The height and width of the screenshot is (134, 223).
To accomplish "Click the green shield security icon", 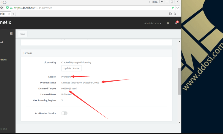I will [7, 8].
